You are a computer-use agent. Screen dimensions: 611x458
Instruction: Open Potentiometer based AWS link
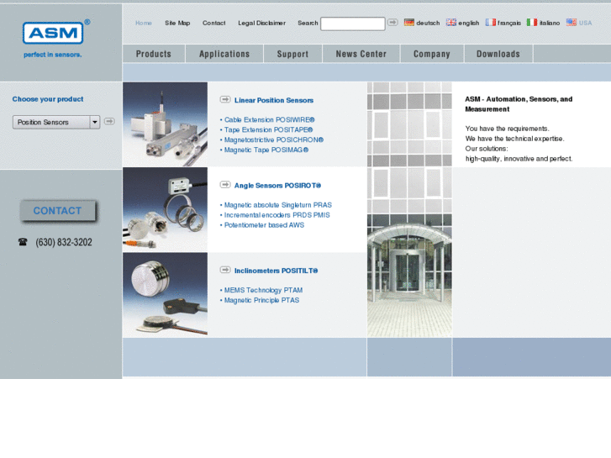262,225
